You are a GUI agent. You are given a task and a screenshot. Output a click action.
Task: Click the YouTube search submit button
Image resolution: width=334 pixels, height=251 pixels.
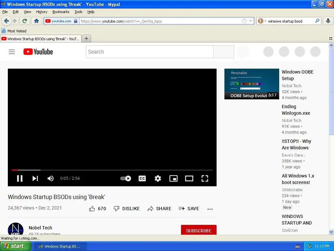click(x=224, y=52)
